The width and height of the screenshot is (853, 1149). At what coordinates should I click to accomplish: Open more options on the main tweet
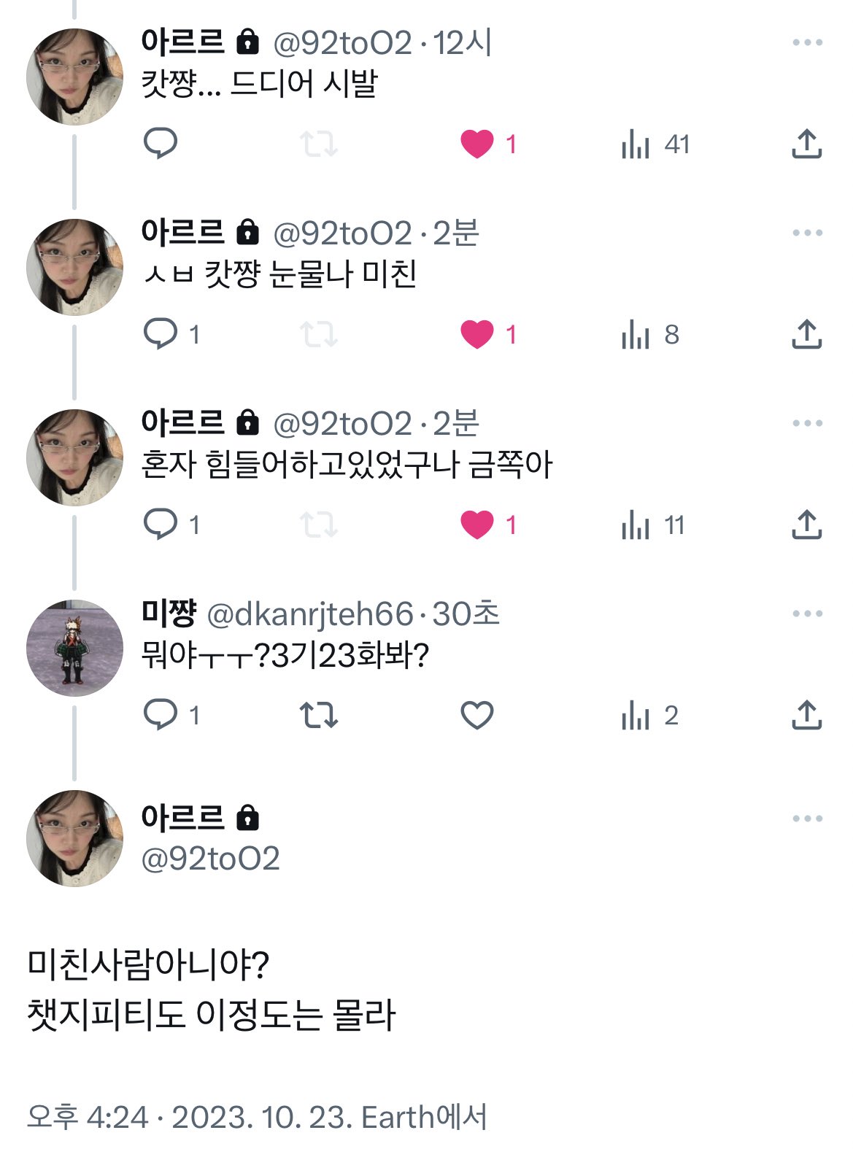[x=807, y=819]
